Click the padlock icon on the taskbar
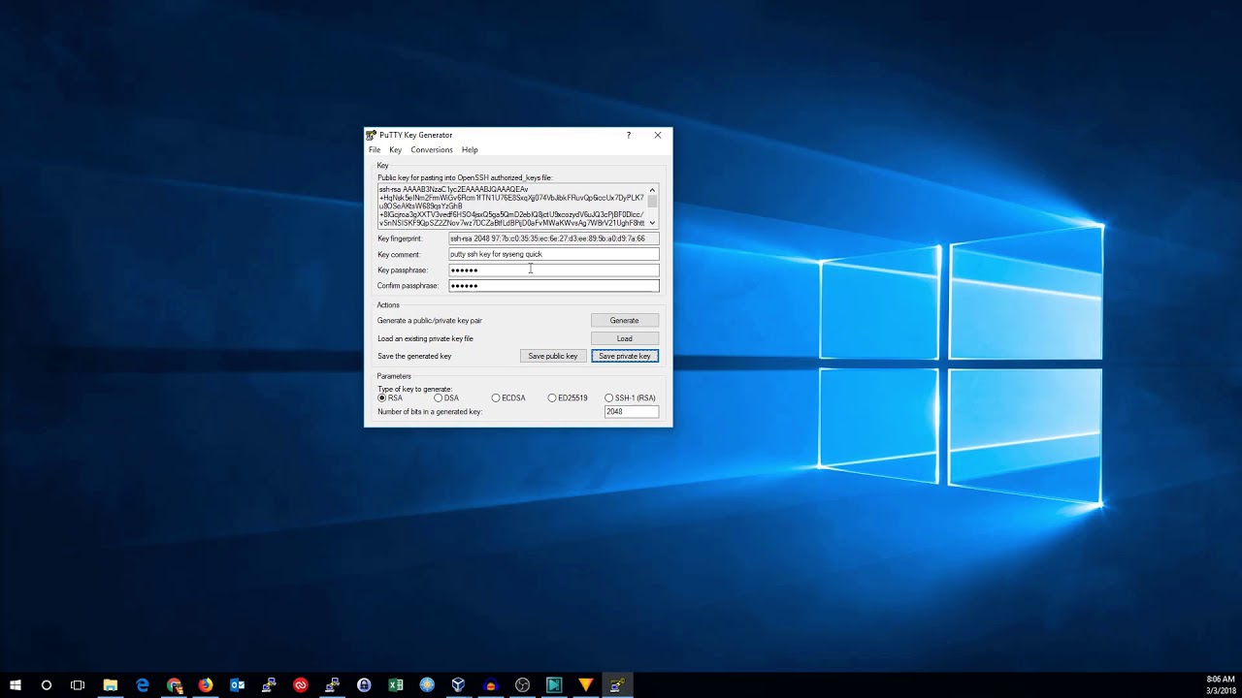This screenshot has width=1242, height=698. [x=364, y=685]
